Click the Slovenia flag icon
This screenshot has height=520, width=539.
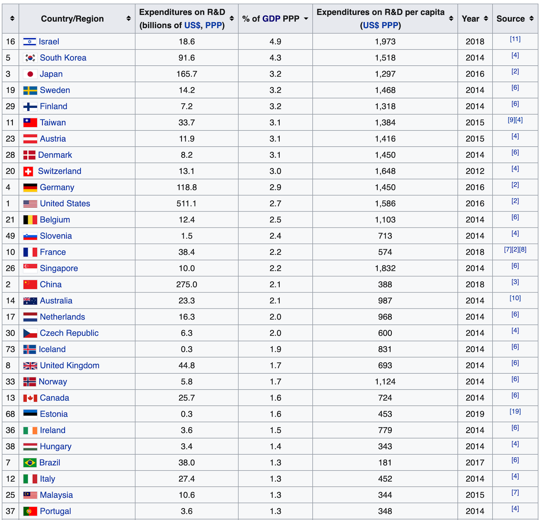coord(30,236)
